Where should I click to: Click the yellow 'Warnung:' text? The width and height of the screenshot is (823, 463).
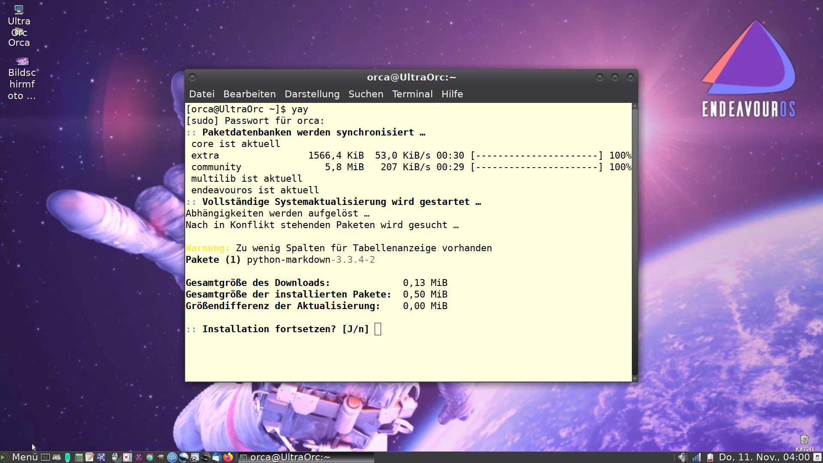(x=207, y=248)
